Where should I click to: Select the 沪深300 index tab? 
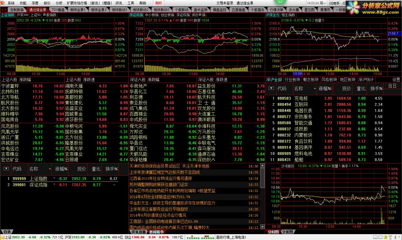coord(22,15)
